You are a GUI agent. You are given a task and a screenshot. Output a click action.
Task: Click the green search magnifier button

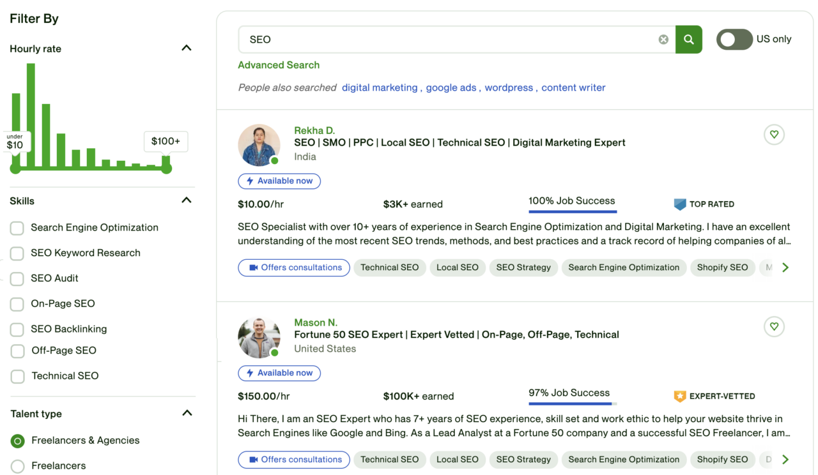[688, 40]
